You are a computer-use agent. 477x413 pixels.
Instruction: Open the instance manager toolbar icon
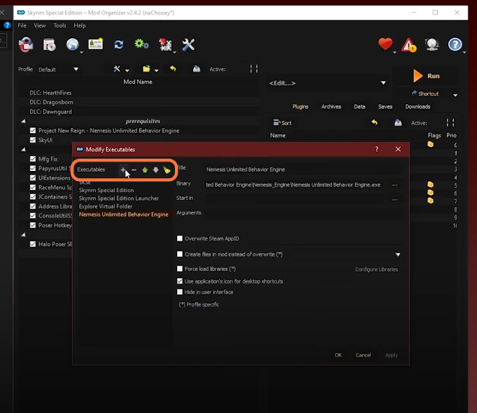[x=26, y=44]
